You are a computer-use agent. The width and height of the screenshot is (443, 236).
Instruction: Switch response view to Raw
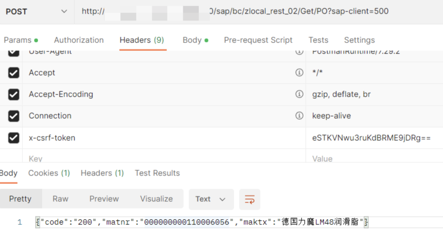point(60,199)
